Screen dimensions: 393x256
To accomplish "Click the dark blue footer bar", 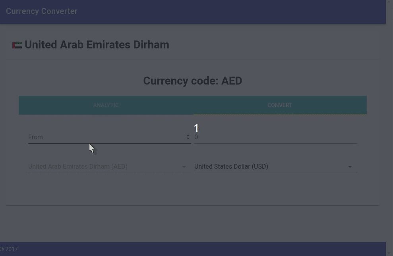I will (193, 249).
